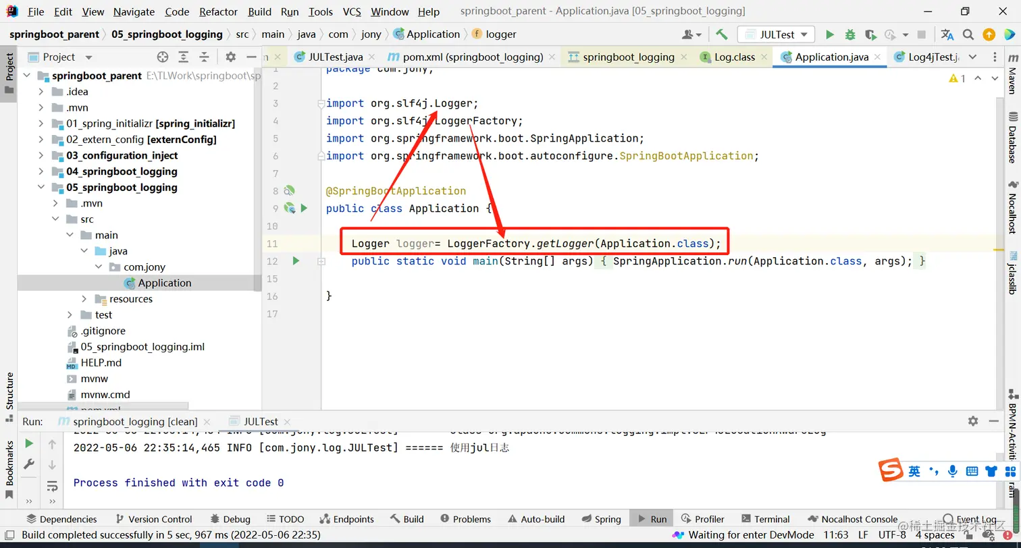
Task: Hide the Run tool window
Action: 994,421
